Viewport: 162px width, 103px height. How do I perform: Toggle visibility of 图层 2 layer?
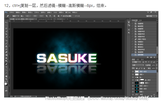133,83
